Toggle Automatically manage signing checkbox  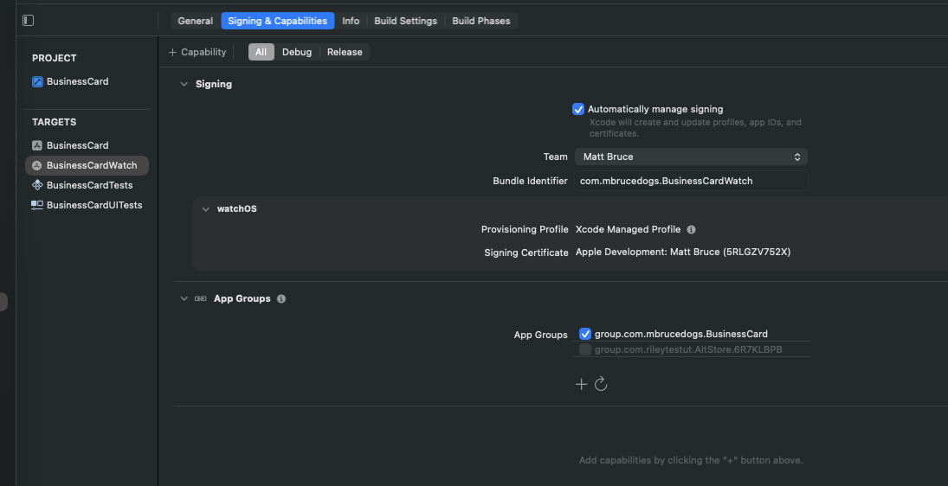(x=578, y=109)
